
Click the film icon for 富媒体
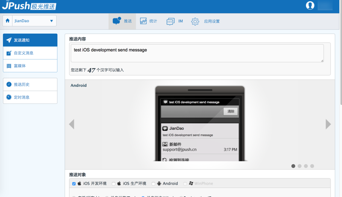tap(9, 66)
